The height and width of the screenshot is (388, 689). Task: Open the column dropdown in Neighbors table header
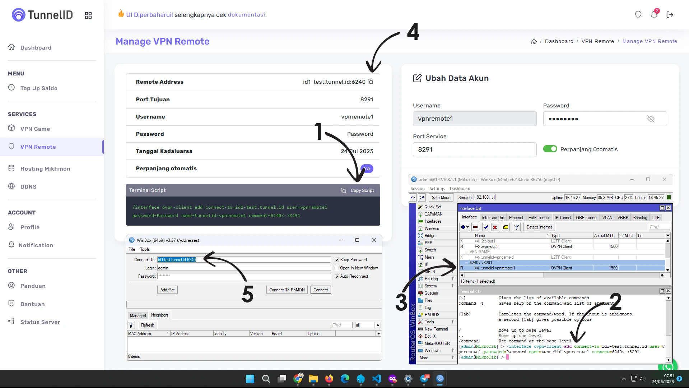378,334
